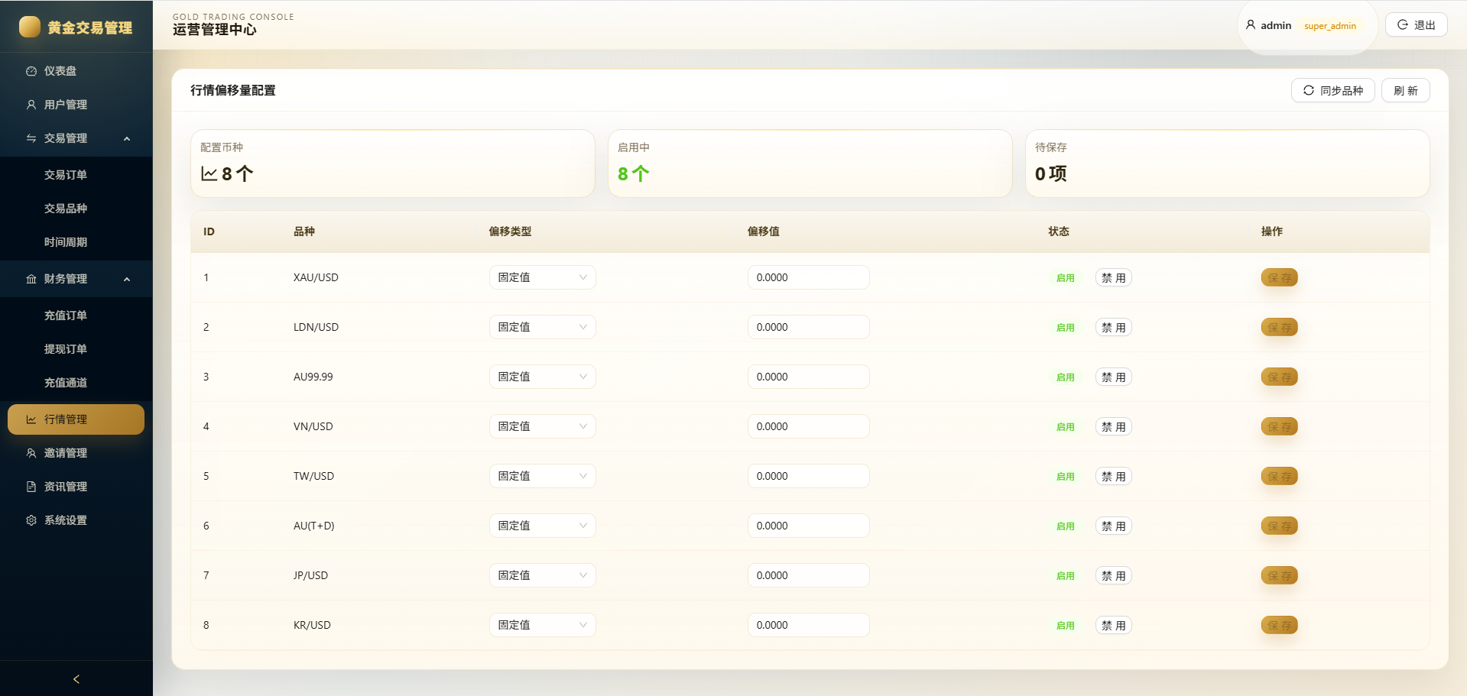Image resolution: width=1467 pixels, height=696 pixels.
Task: Click the dashboard gauge icon
Action: click(x=31, y=71)
